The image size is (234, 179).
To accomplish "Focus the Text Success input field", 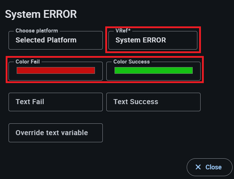I will coord(153,102).
